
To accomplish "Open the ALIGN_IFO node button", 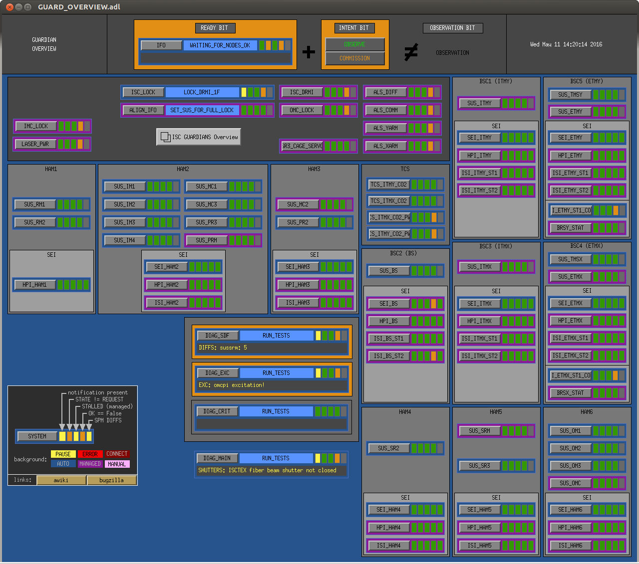I will tap(143, 110).
